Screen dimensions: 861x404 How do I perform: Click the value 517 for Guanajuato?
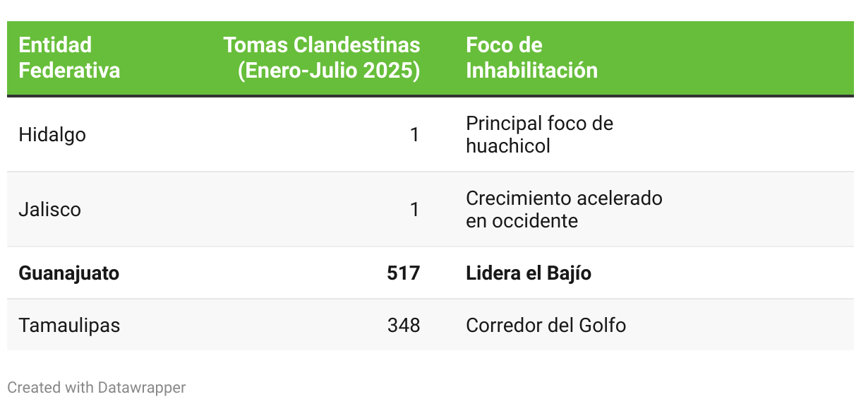coord(404,273)
